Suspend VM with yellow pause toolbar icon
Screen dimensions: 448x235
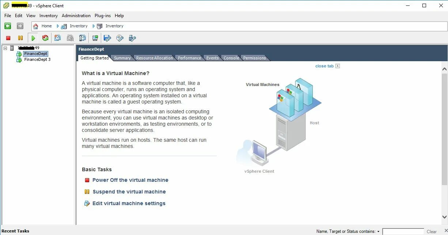coord(20,38)
